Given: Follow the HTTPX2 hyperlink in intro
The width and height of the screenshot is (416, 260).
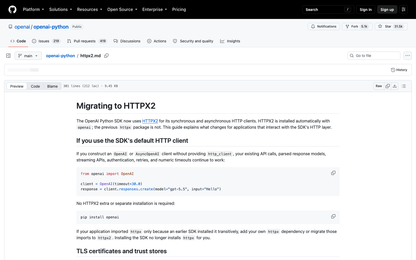Looking at the screenshot, I should pyautogui.click(x=150, y=121).
